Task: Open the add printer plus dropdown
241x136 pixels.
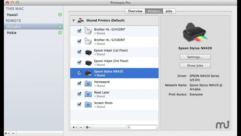Action: tap(75, 127)
